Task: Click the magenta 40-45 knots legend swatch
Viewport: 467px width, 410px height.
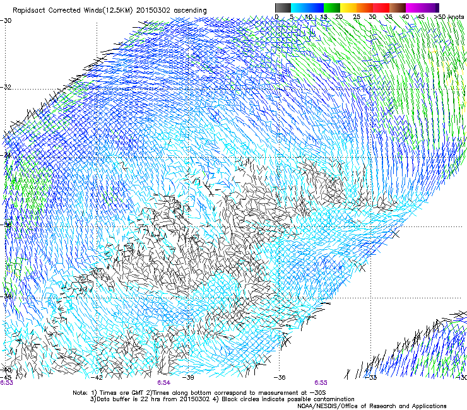Action: click(x=414, y=8)
